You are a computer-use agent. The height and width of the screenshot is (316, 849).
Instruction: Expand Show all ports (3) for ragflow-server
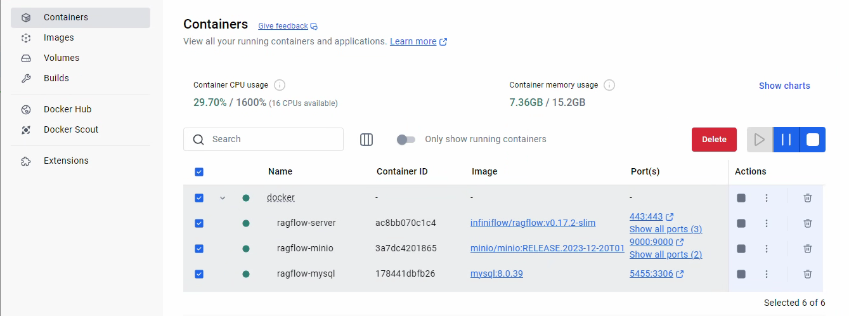click(x=665, y=229)
